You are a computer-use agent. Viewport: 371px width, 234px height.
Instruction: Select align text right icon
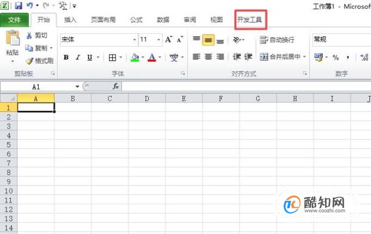pyautogui.click(x=220, y=57)
